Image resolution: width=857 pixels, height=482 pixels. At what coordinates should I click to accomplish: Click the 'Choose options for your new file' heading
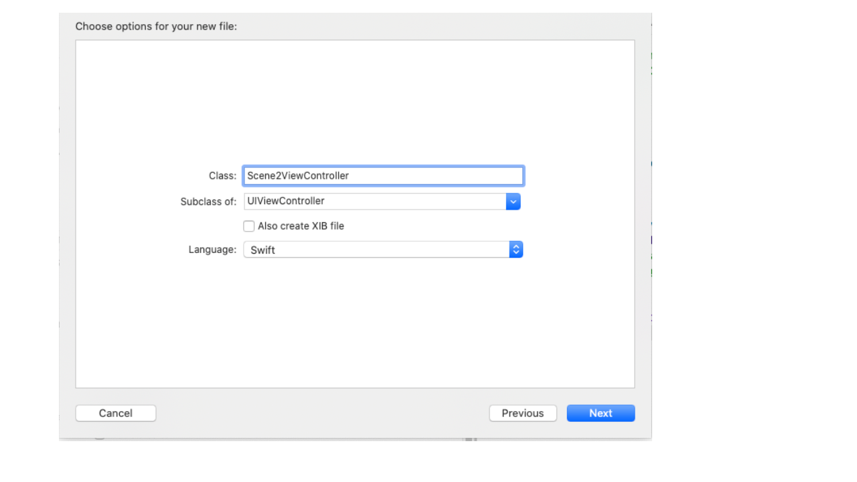(156, 27)
